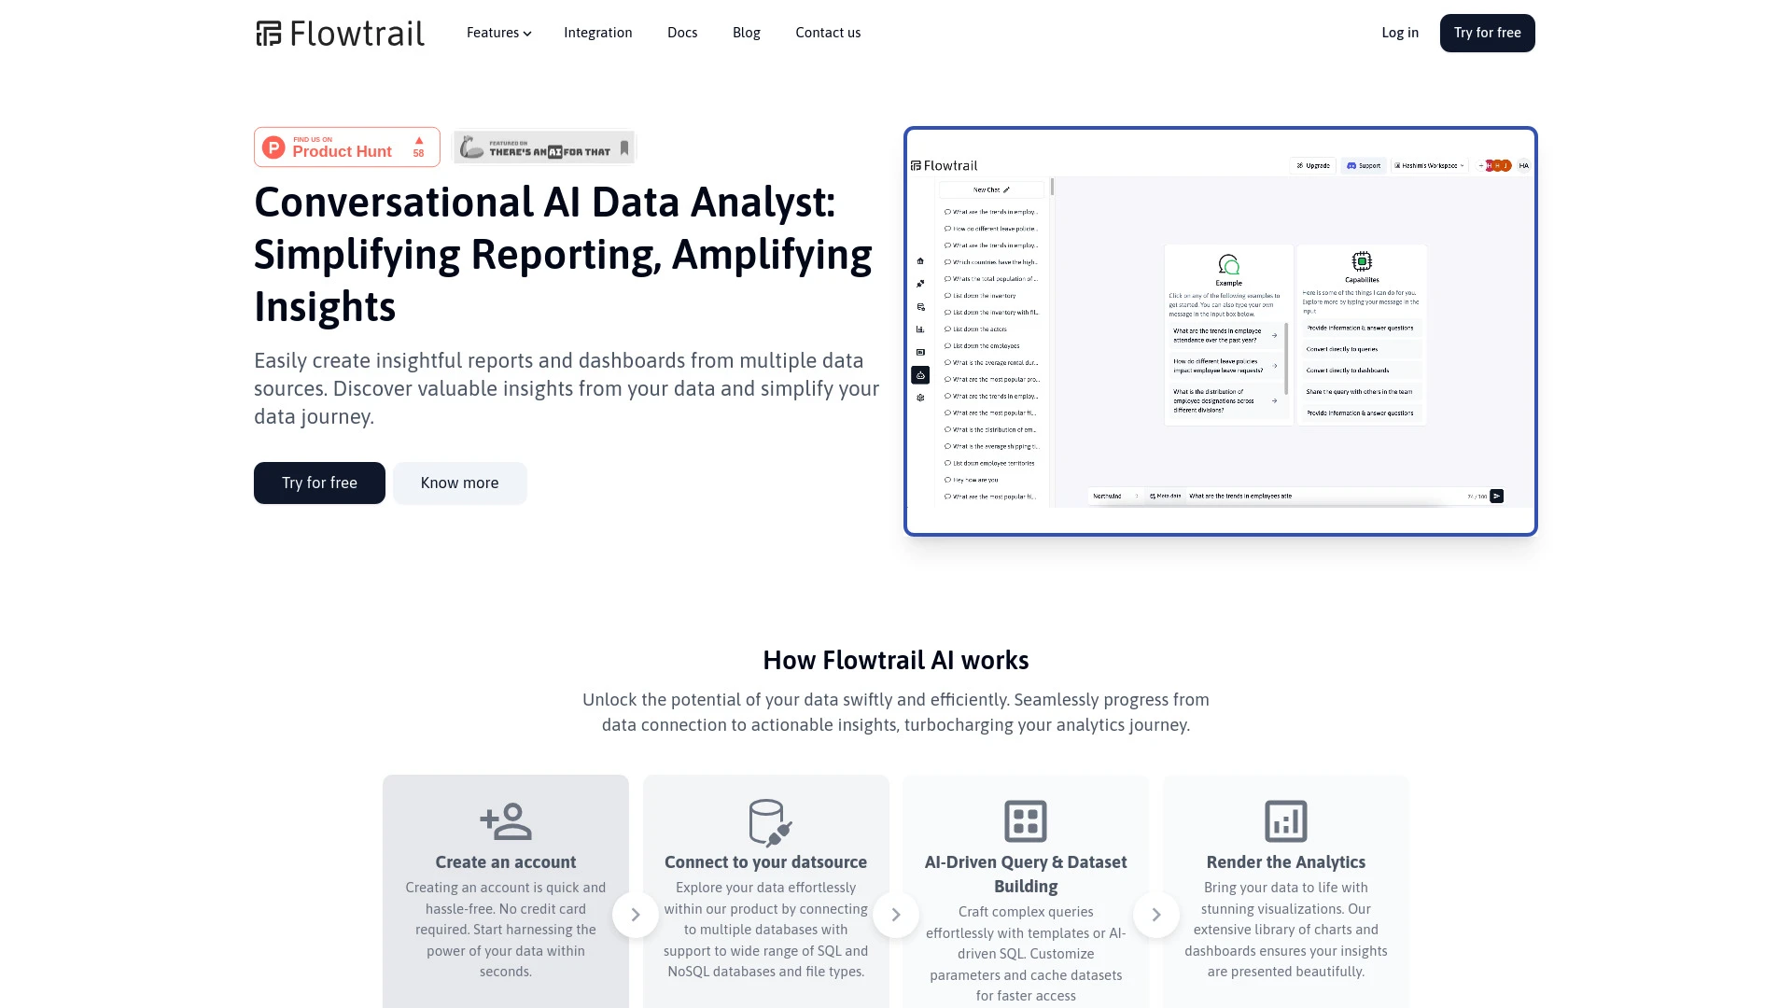Click the Blog navigation link

[746, 34]
